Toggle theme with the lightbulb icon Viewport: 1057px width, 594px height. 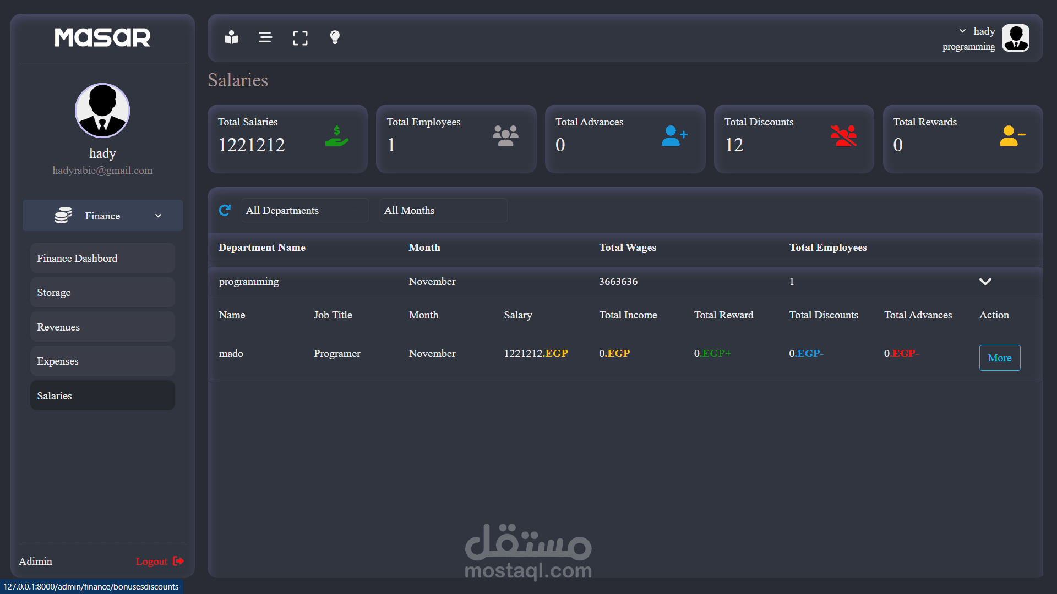[335, 37]
